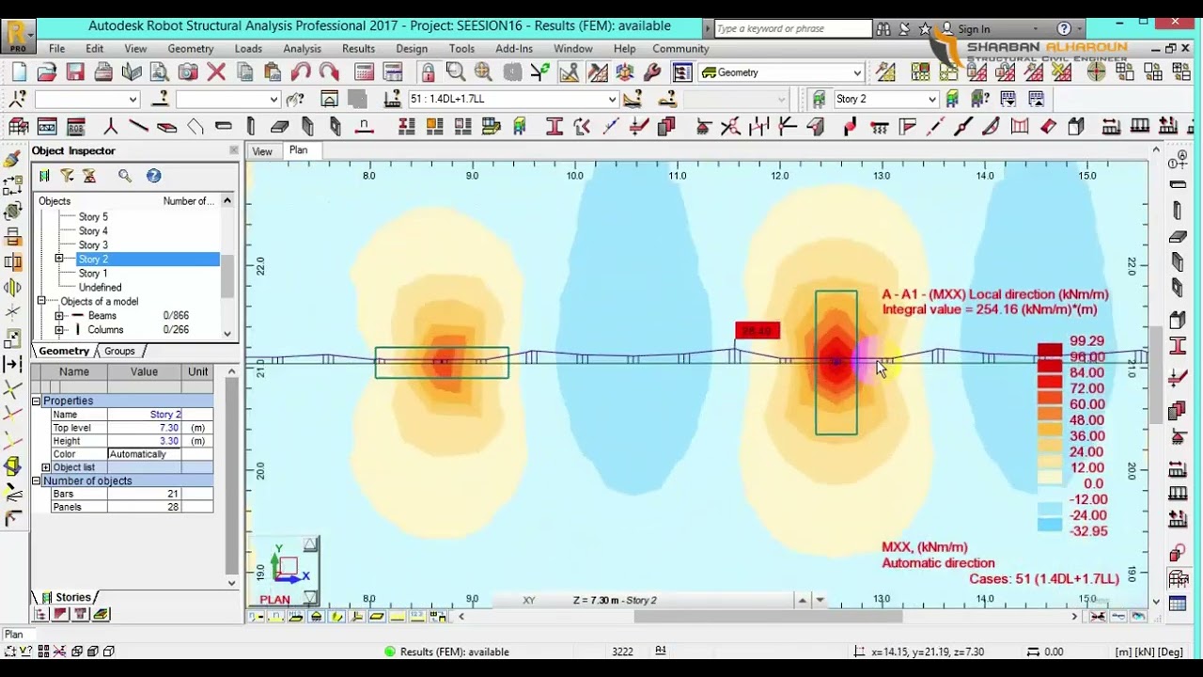Click the Preferences wrench icon

click(x=653, y=72)
